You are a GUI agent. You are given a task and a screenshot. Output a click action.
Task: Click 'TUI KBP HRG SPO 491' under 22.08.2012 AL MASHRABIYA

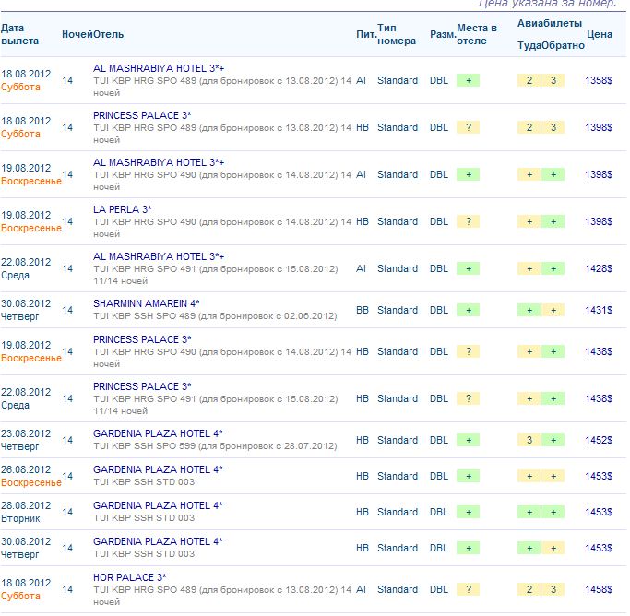(x=215, y=275)
